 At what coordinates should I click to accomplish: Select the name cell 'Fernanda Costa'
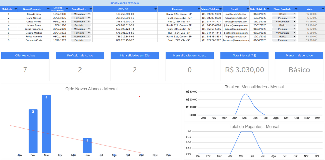(34, 40)
